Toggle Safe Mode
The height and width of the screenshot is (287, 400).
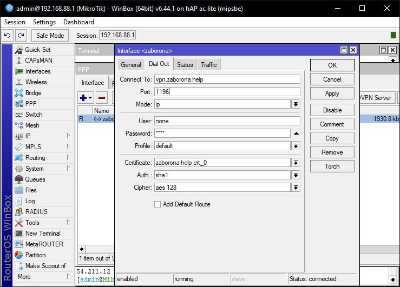[x=50, y=35]
